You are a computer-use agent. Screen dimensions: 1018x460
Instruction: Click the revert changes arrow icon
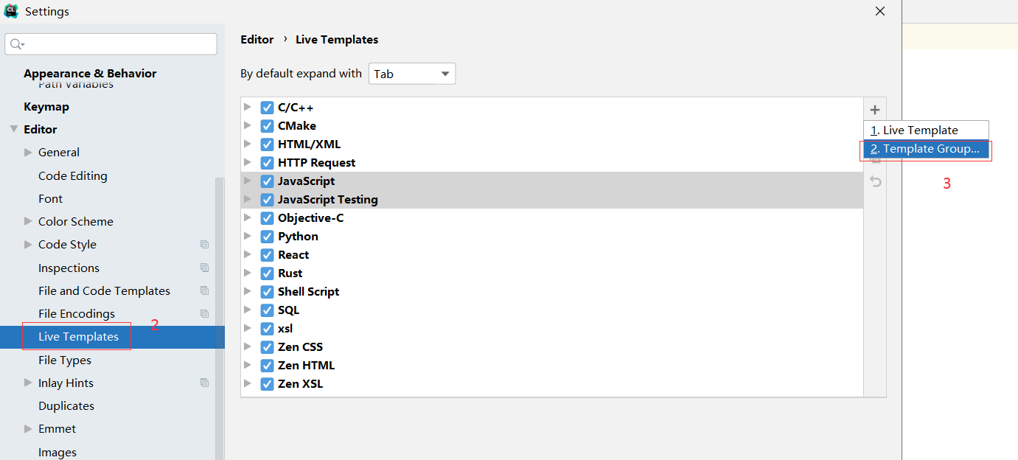[x=874, y=181]
